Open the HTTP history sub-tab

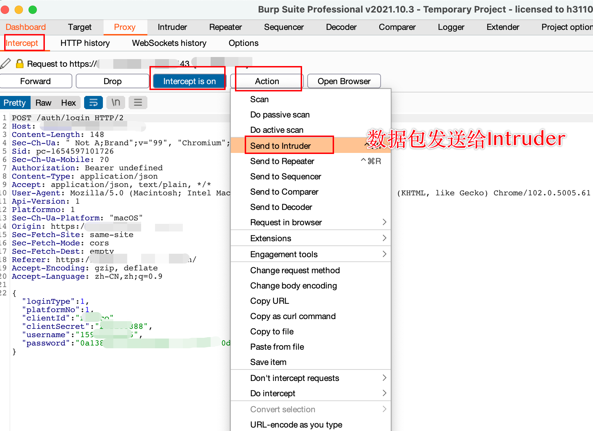(x=85, y=43)
